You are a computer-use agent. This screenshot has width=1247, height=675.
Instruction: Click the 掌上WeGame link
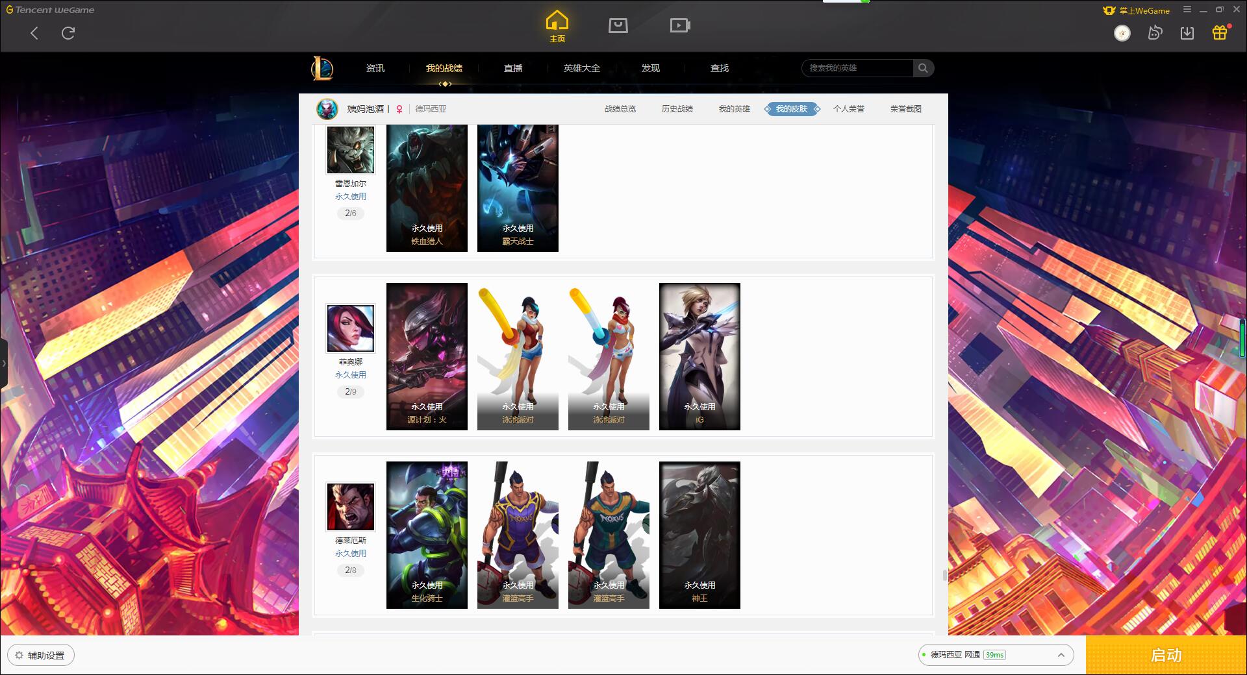1137,10
